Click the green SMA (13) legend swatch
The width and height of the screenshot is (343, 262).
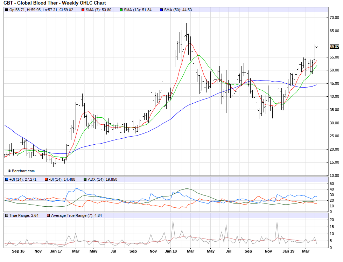[x=121, y=10]
